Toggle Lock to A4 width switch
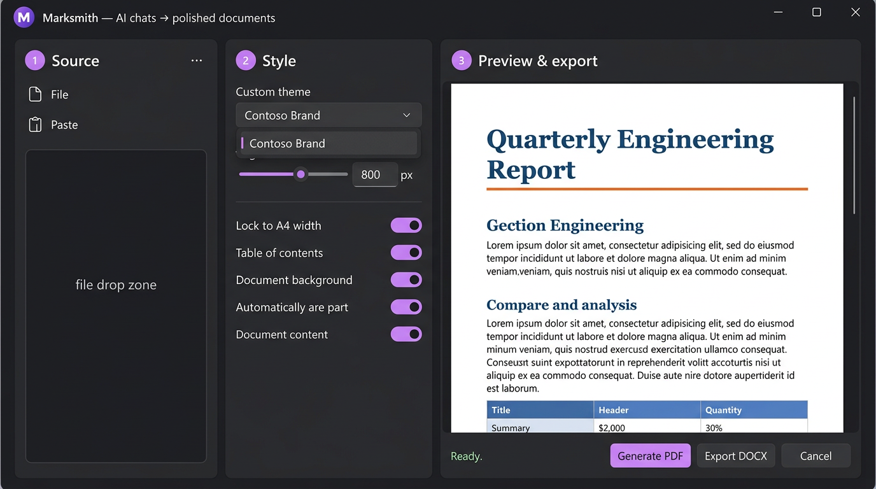This screenshot has height=489, width=876. [406, 225]
